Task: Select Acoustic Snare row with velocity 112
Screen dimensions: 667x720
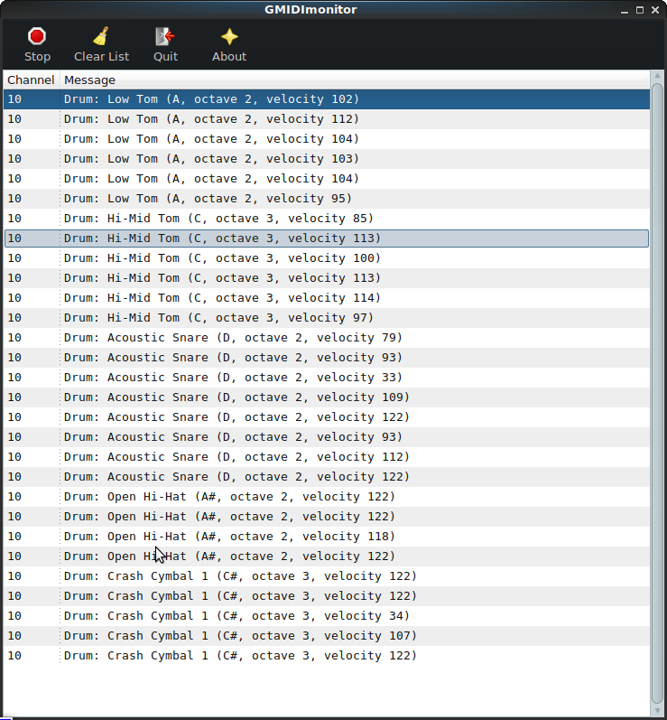Action: (x=327, y=457)
